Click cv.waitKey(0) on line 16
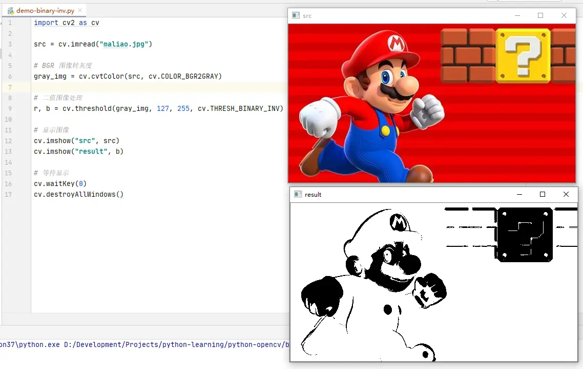The height and width of the screenshot is (369, 583). tap(60, 184)
